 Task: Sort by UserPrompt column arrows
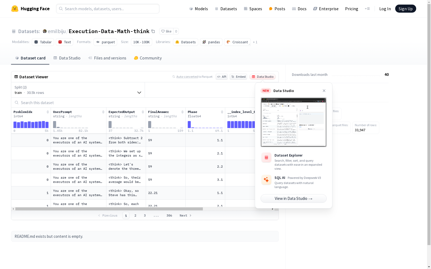pyautogui.click(x=103, y=112)
